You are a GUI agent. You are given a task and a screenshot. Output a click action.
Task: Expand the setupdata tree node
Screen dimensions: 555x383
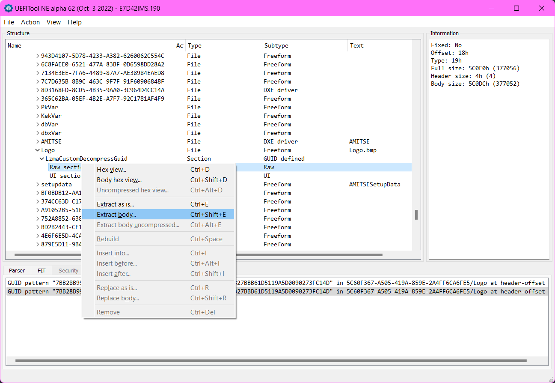(x=38, y=185)
